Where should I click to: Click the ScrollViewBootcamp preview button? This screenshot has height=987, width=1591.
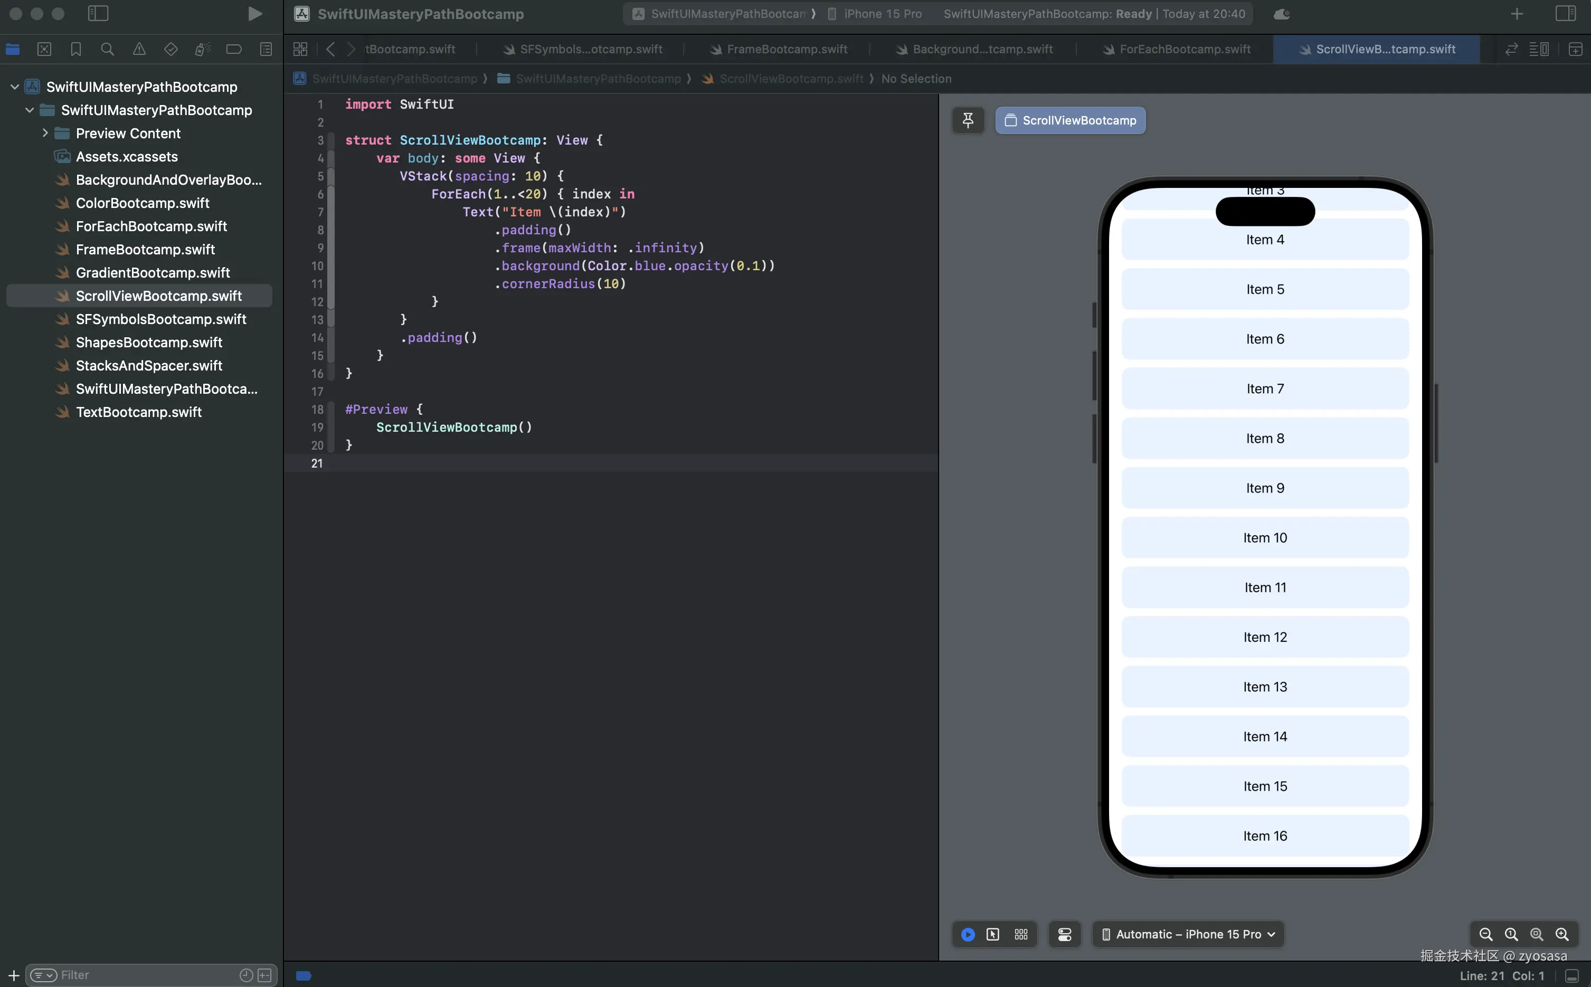point(1071,120)
